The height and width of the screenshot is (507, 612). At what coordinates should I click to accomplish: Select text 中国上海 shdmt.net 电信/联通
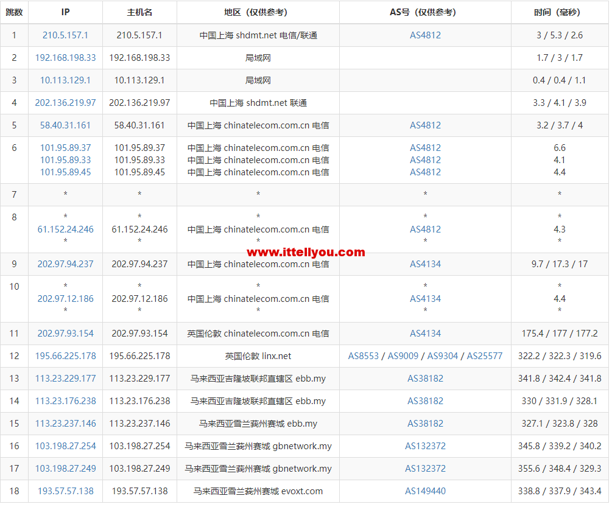tap(258, 35)
